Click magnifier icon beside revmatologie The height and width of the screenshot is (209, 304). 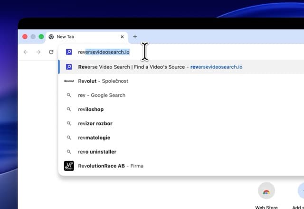click(69, 138)
